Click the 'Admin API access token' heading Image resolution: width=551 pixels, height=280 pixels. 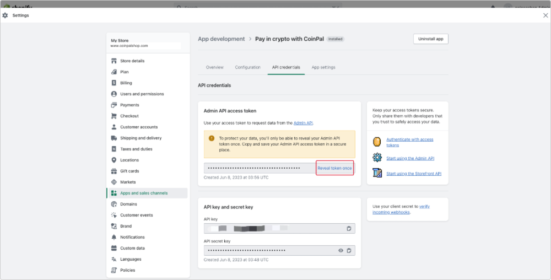pos(230,111)
